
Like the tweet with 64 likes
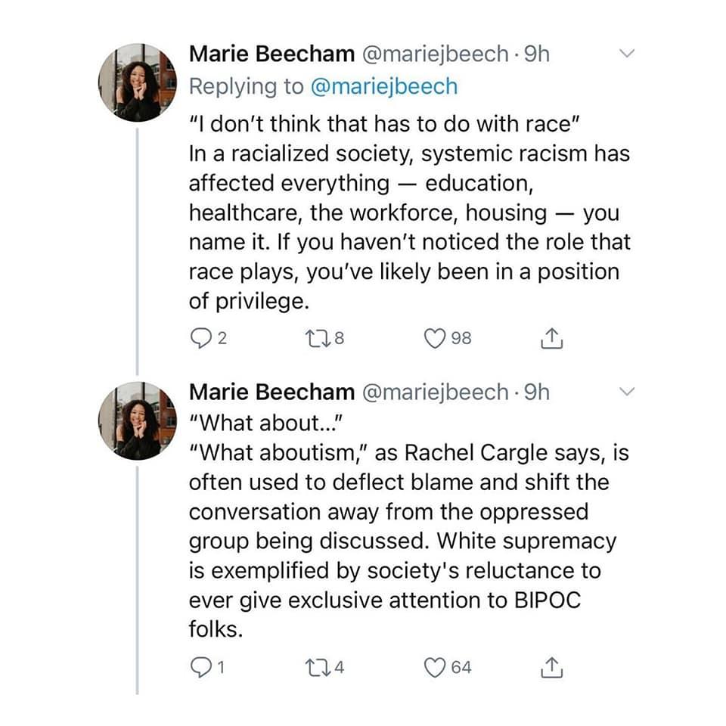435,667
